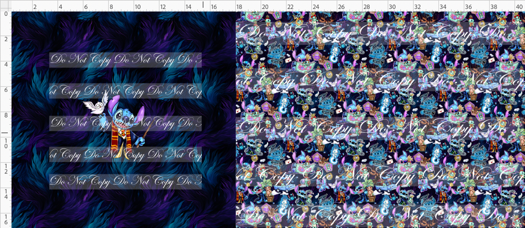Click the 30 mark on the horizontal ruler
The width and height of the screenshot is (525, 228).
[x=392, y=7]
